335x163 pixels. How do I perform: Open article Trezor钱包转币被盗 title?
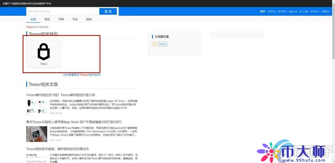57,149
